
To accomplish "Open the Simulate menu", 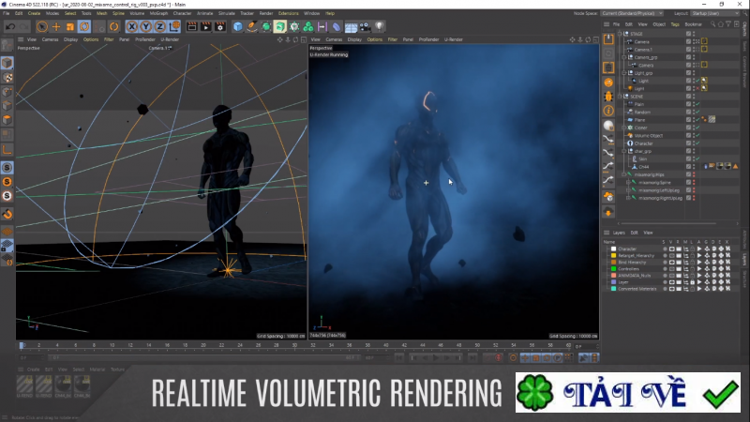I will point(226,13).
